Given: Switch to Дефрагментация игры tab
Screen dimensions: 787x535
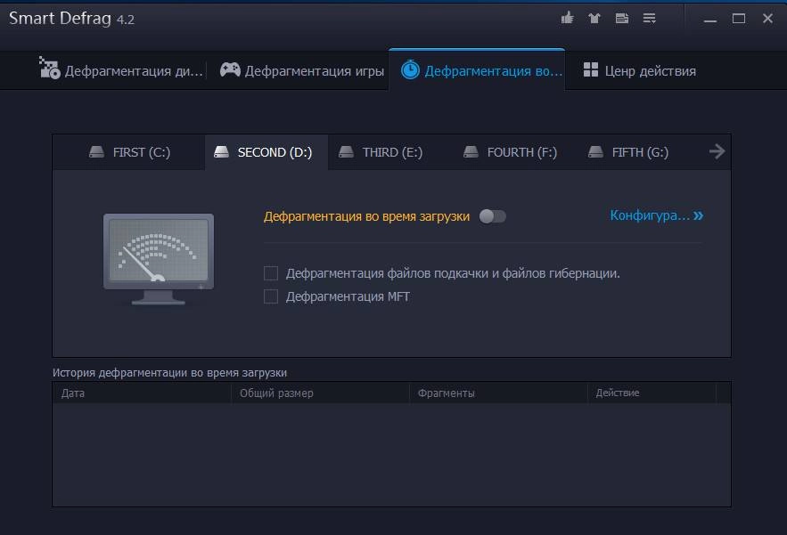Looking at the screenshot, I should (301, 70).
